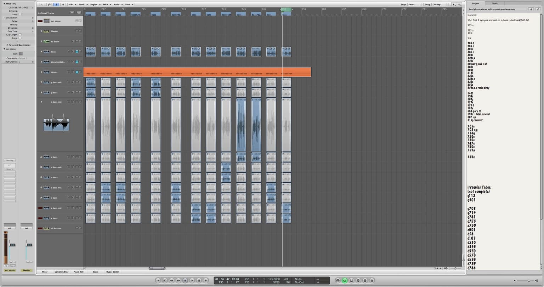This screenshot has width=544, height=287.
Task: Toggle the cyan mute button on bass track
Action: [76, 52]
